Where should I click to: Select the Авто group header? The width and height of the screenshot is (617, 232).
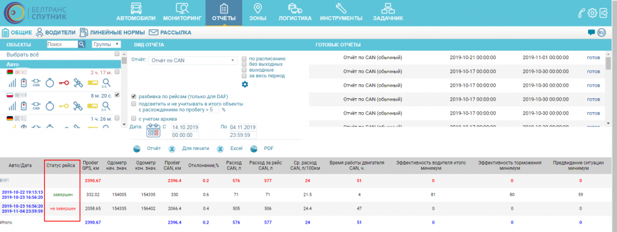pyautogui.click(x=60, y=64)
